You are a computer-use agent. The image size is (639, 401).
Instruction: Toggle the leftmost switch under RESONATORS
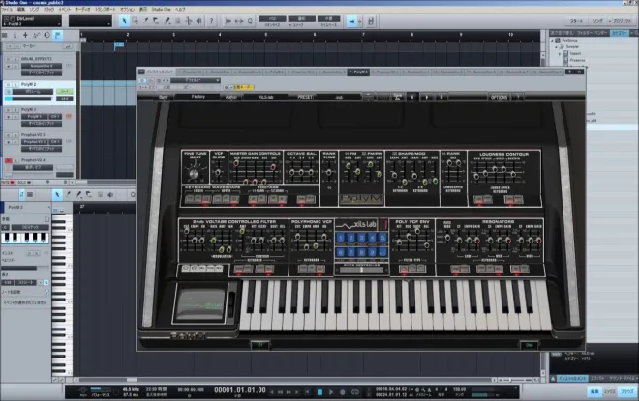(x=455, y=269)
